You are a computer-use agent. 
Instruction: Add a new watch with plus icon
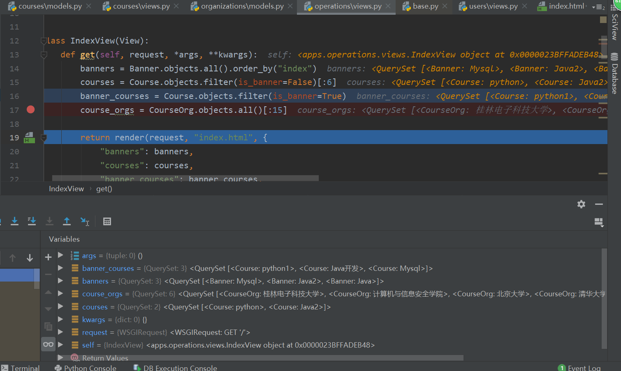click(x=48, y=257)
